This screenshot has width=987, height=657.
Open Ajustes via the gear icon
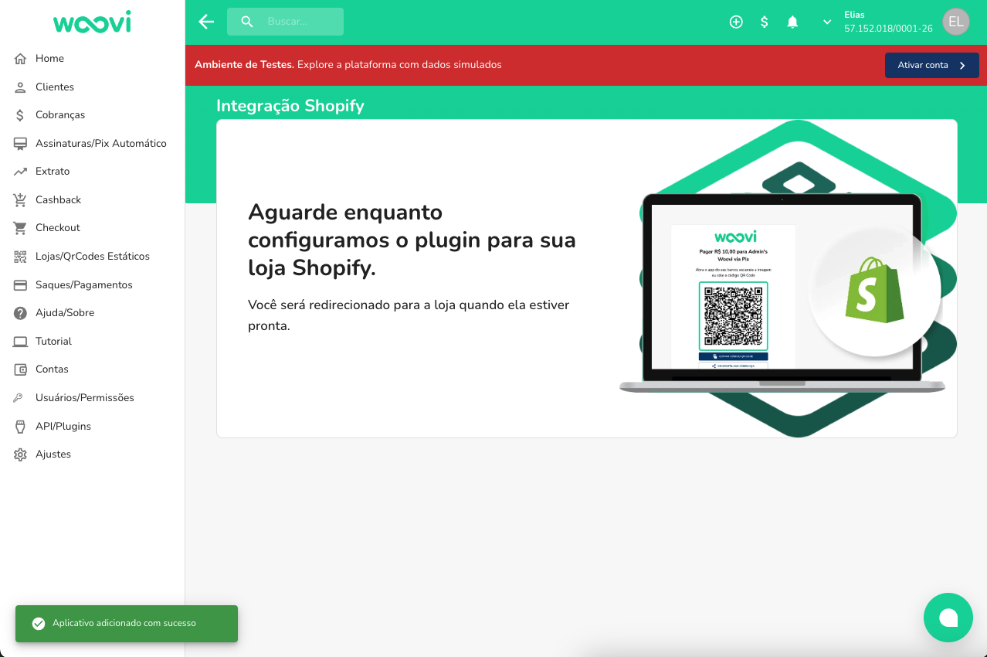(19, 454)
